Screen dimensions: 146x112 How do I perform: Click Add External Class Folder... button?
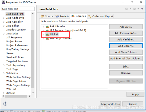coord(126,58)
